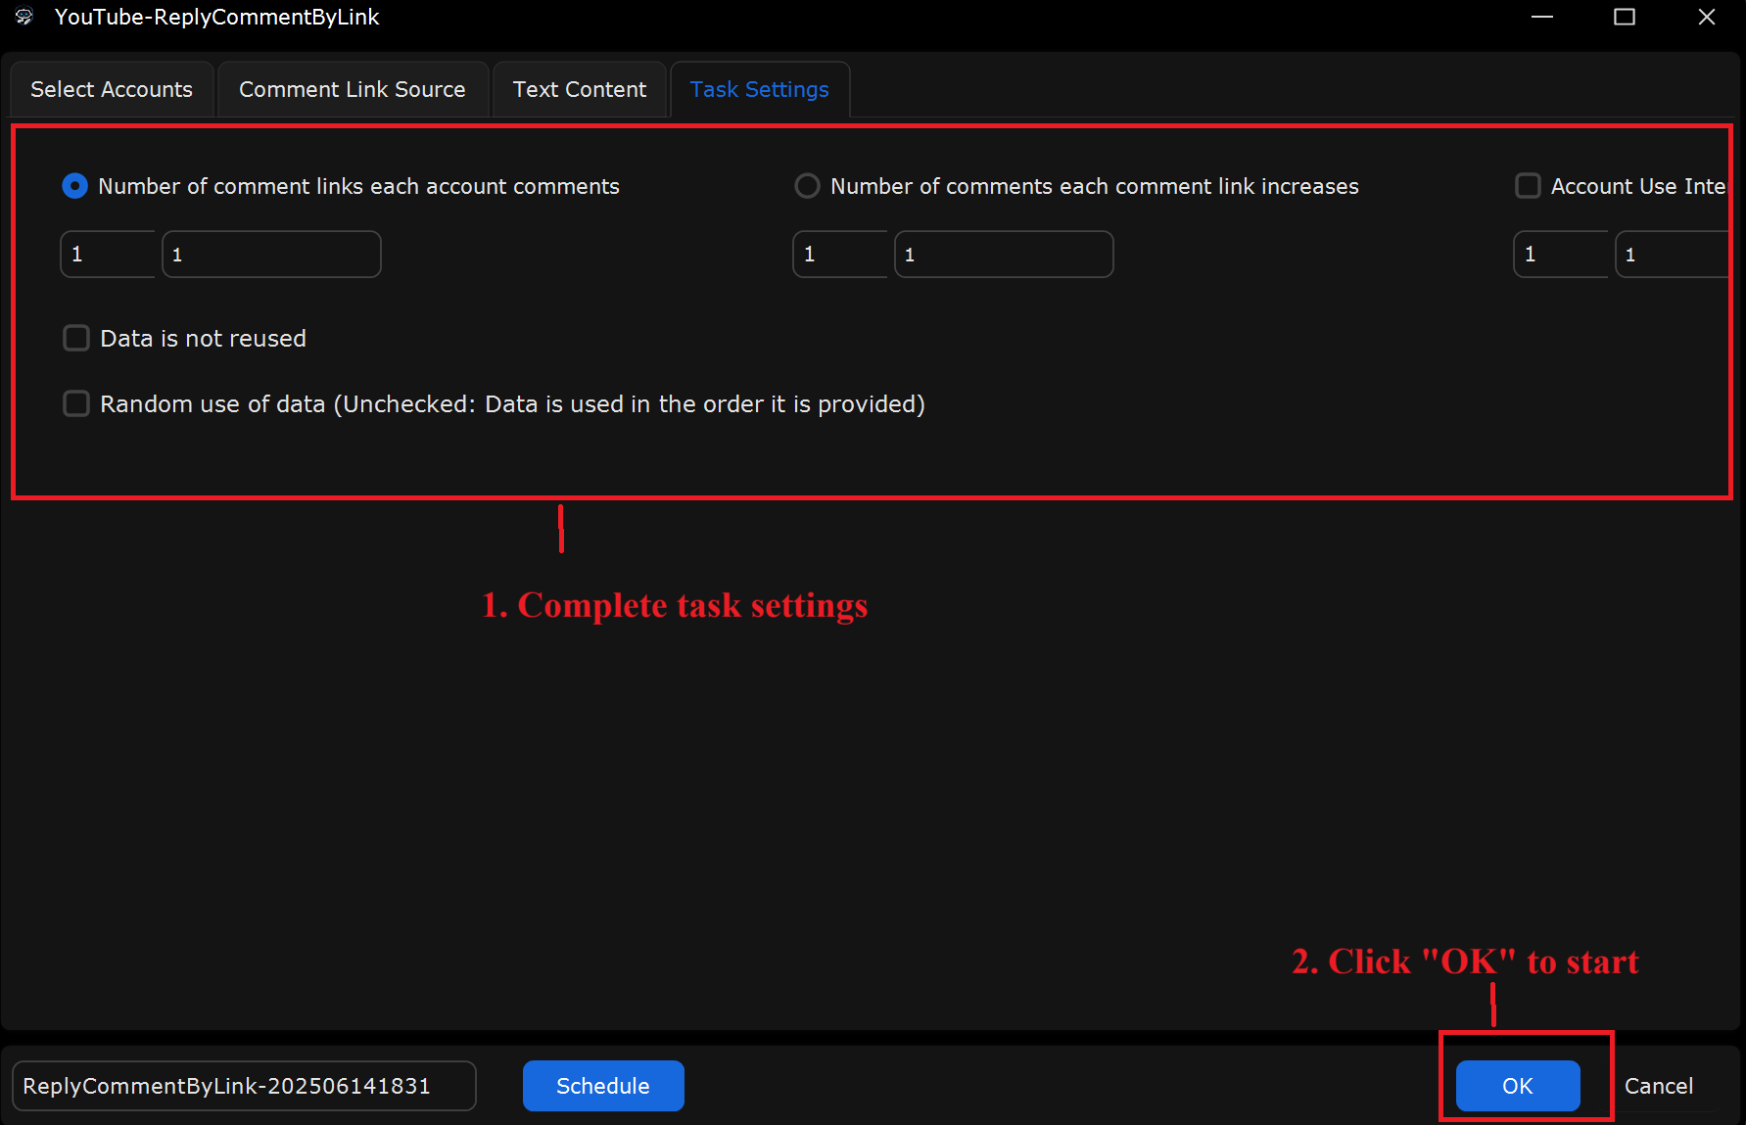Image resolution: width=1746 pixels, height=1125 pixels.
Task: Click the maximum field under comments per link increases
Action: (x=1004, y=255)
